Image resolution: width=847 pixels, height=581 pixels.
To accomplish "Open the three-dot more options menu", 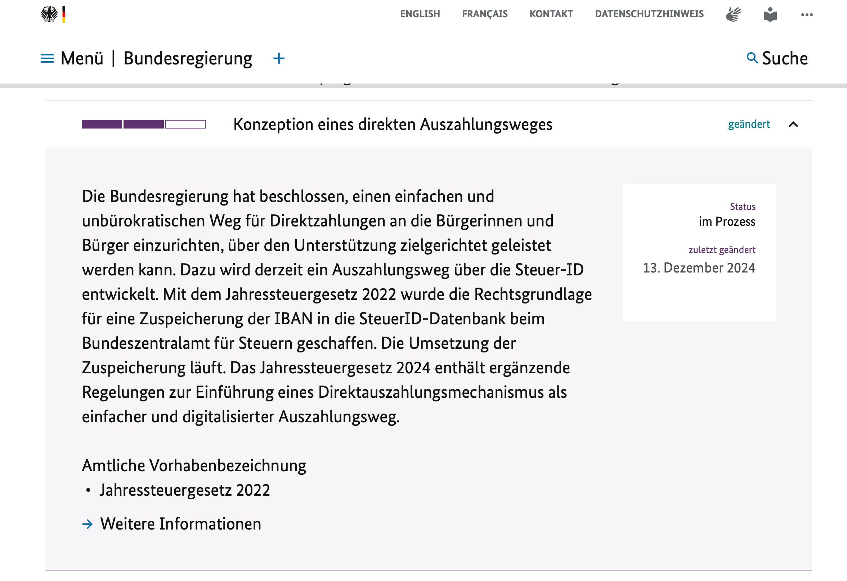I will pos(807,15).
